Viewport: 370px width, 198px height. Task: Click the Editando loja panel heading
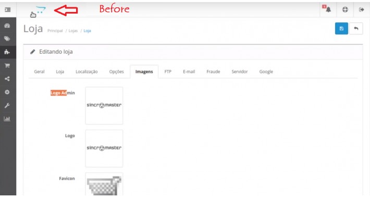point(56,52)
